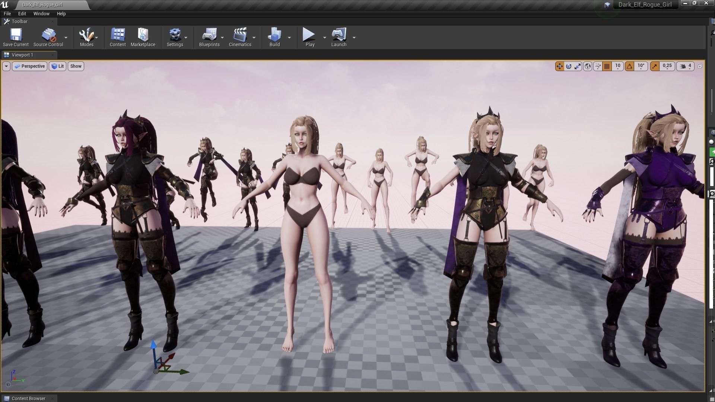Expand Build options dropdown arrow
715x402 pixels.
pyautogui.click(x=289, y=38)
